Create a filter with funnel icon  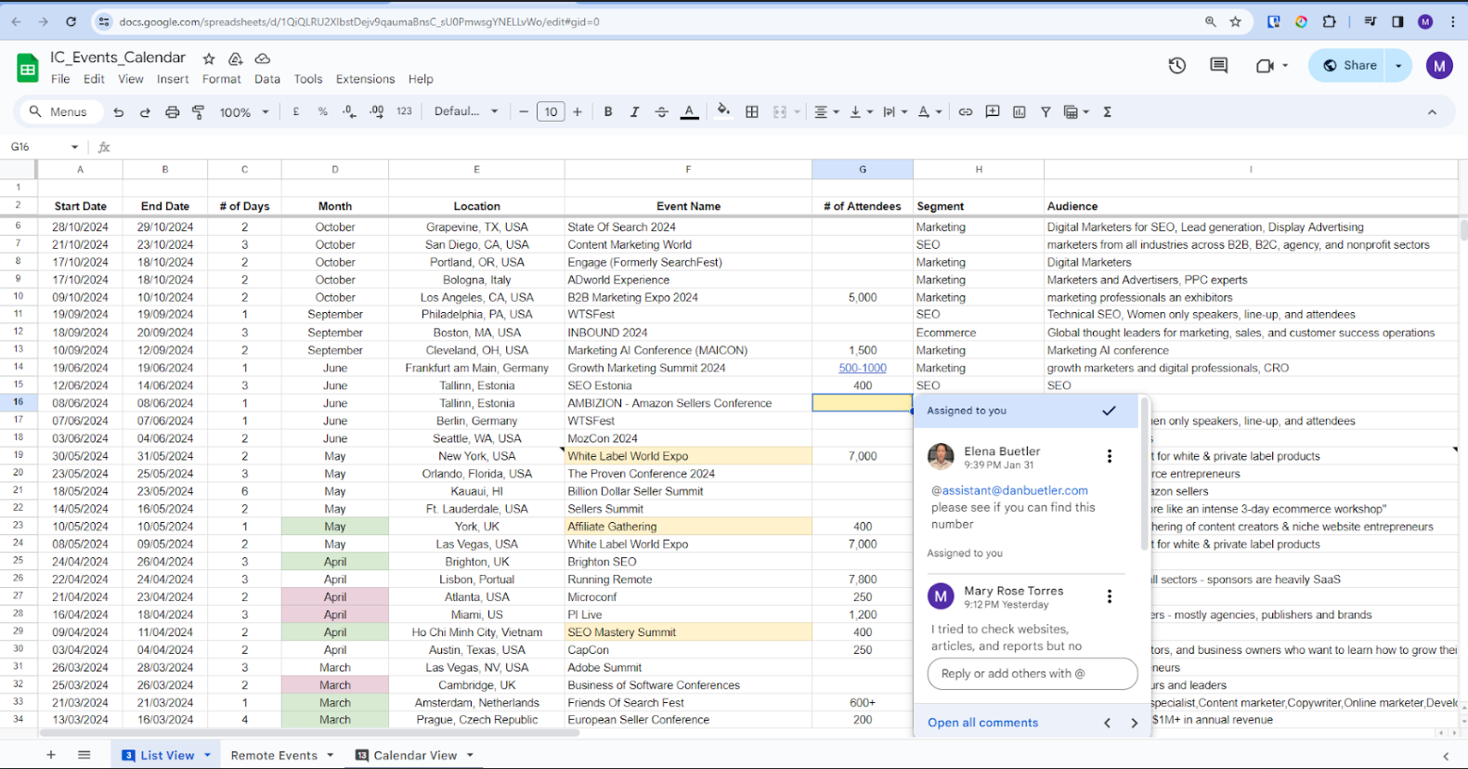[x=1046, y=111]
